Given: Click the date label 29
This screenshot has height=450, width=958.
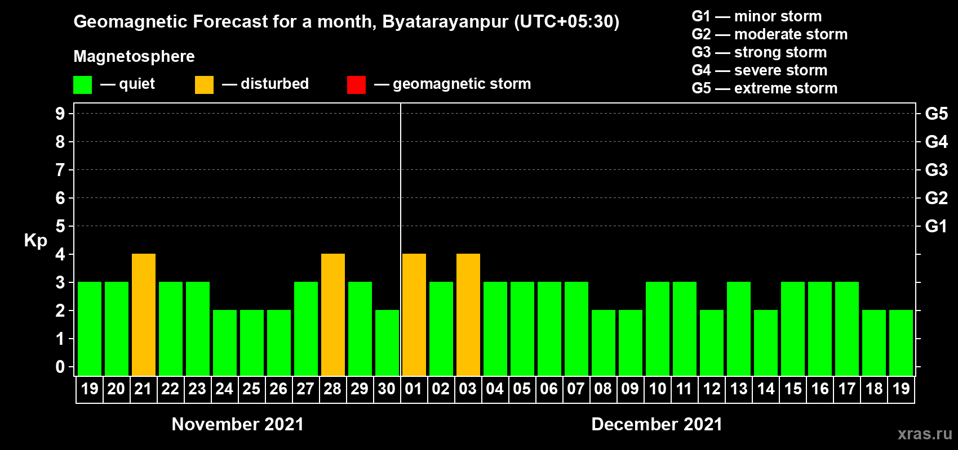Looking at the screenshot, I should coord(360,389).
